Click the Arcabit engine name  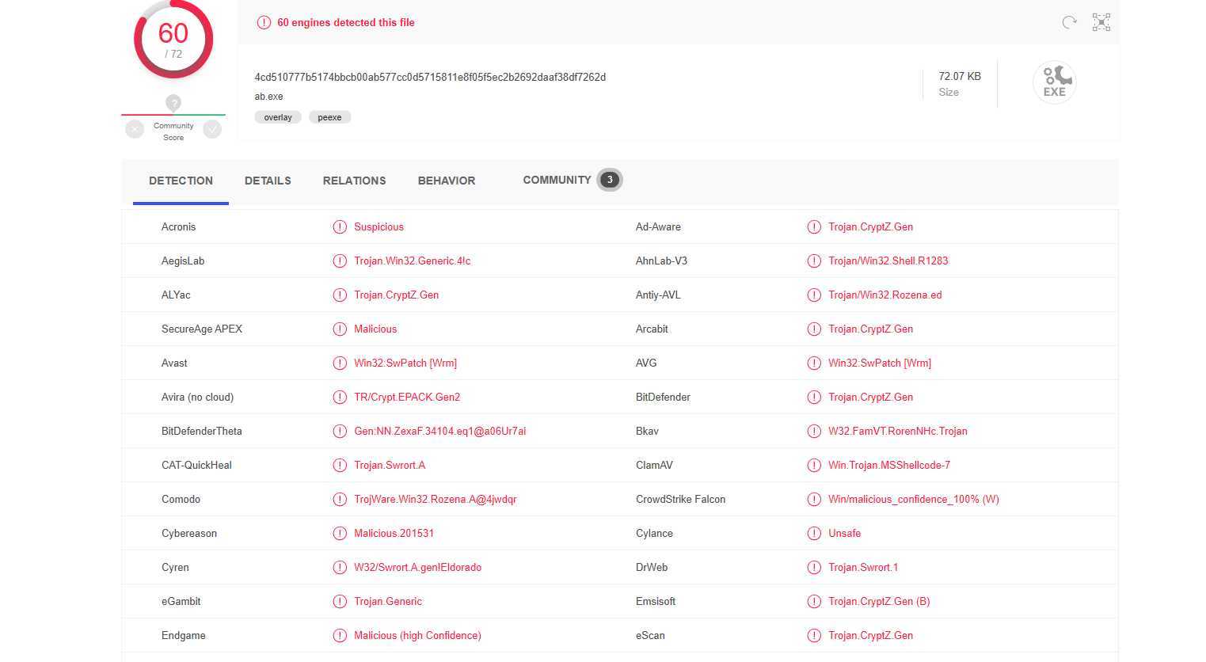(x=652, y=329)
